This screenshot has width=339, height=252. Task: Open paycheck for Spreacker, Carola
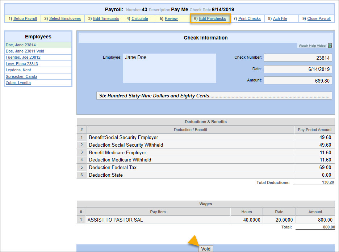tap(21, 76)
